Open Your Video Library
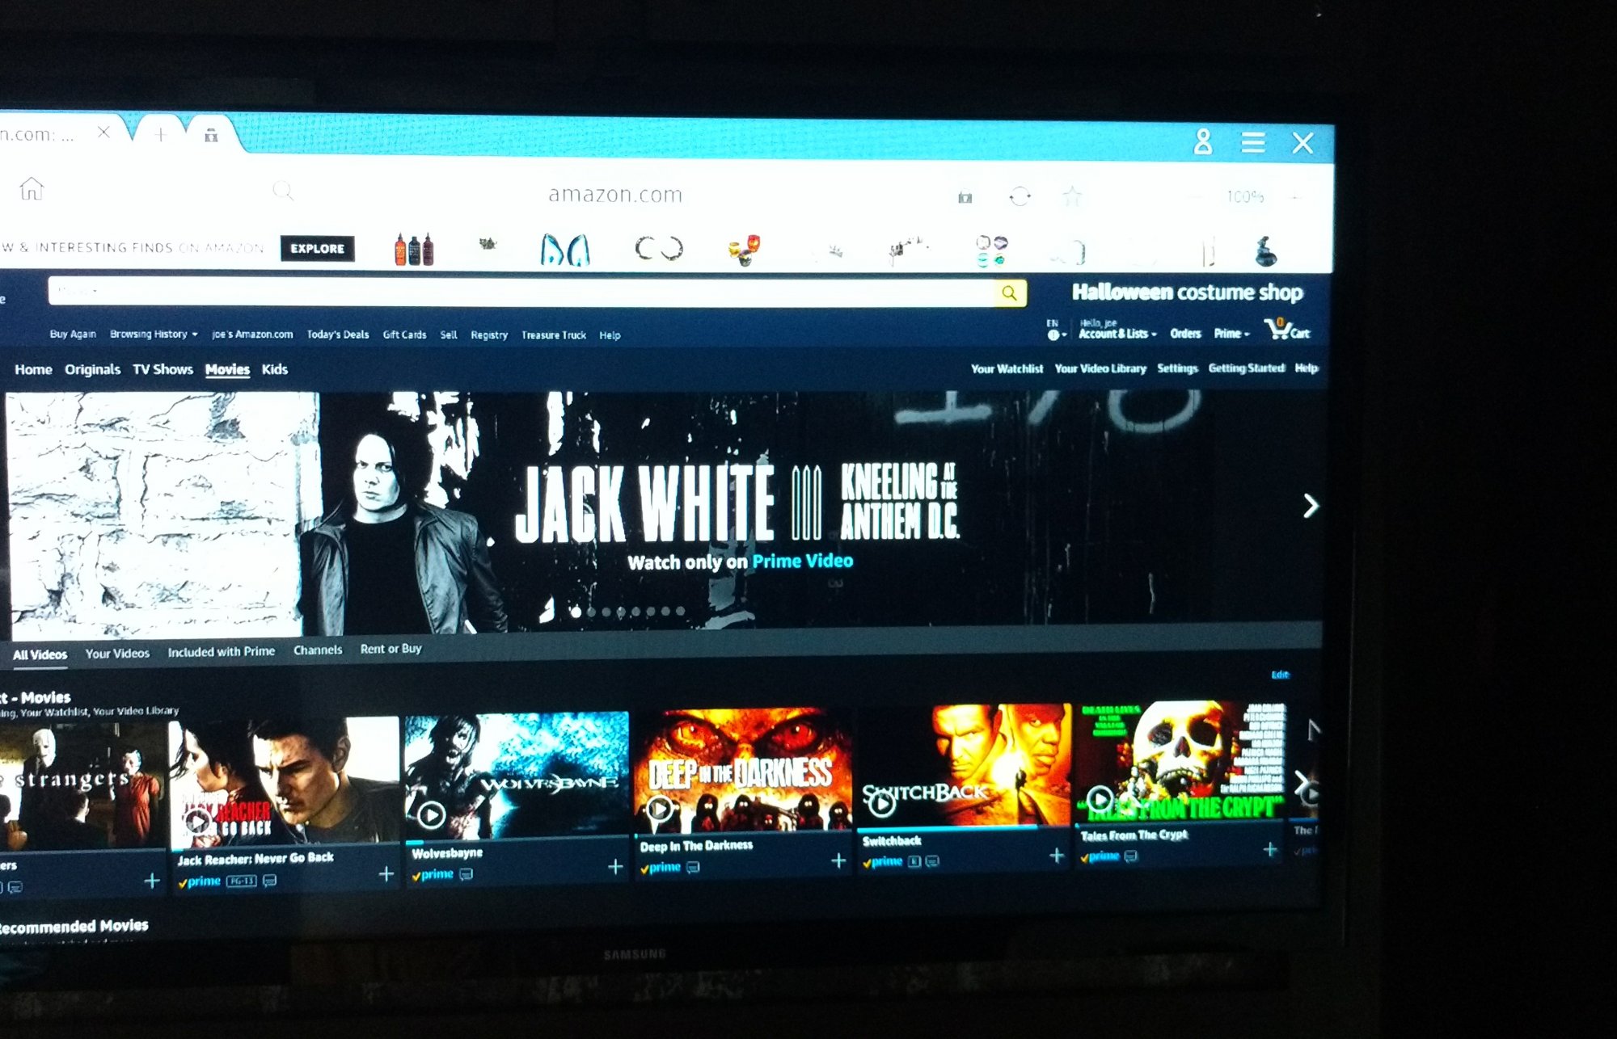The image size is (1617, 1039). coord(1100,368)
